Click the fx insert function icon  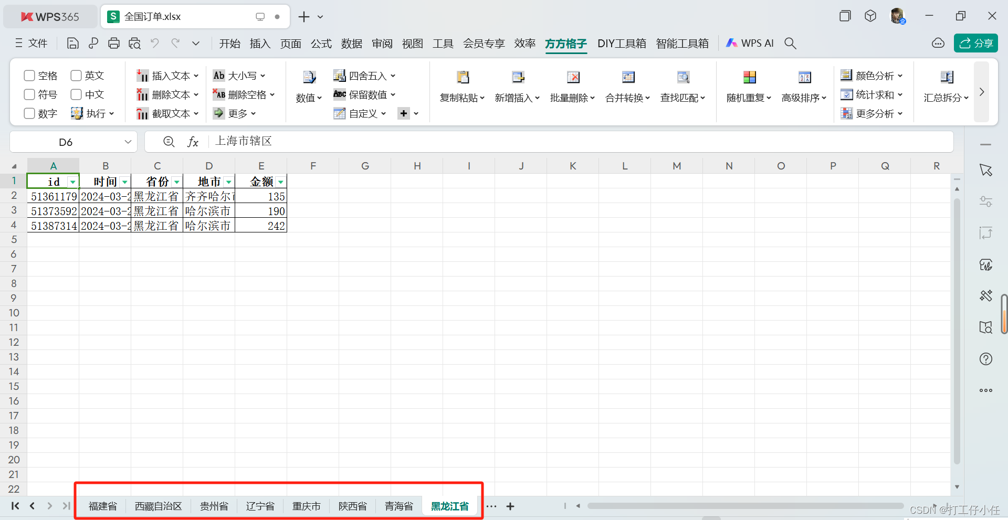193,142
